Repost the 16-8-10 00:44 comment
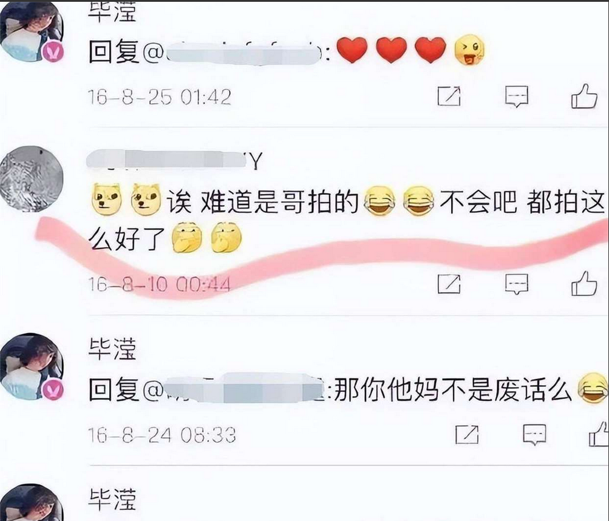Viewport: 609px width, 521px height. (449, 284)
